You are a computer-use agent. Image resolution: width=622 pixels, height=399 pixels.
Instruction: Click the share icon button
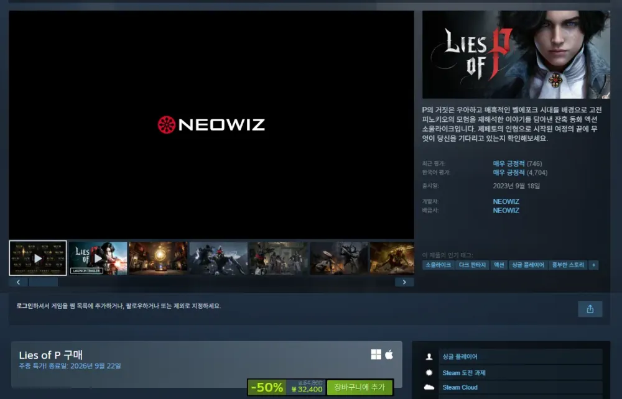(x=590, y=309)
